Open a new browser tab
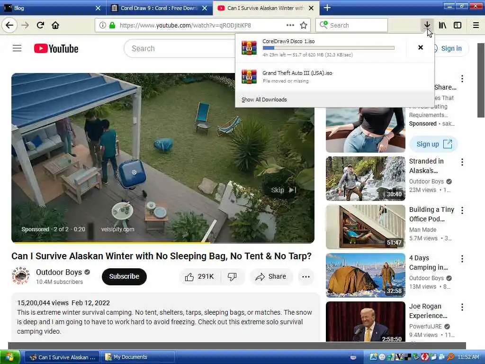The height and width of the screenshot is (364, 485). (x=327, y=8)
